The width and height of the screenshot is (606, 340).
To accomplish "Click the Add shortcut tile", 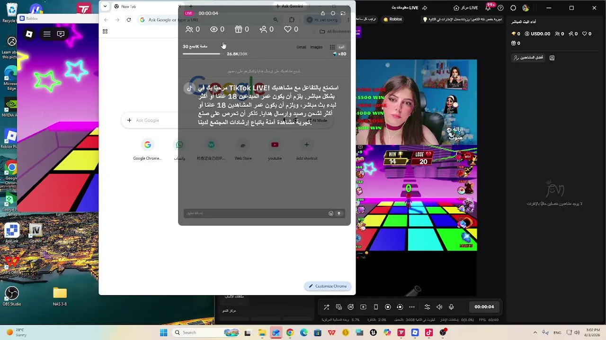I will click(306, 150).
